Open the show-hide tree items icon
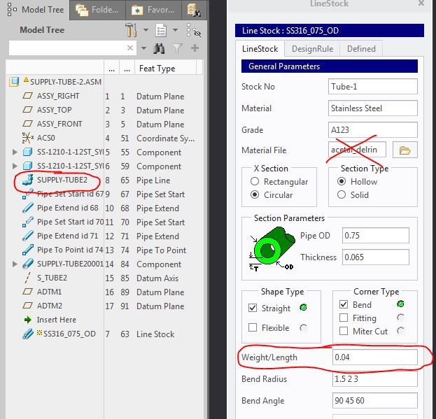The height and width of the screenshot is (419, 436). tap(194, 30)
